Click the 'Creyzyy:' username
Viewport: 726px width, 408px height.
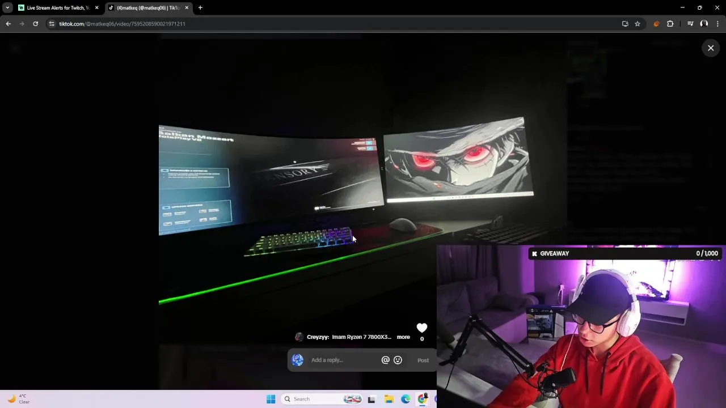click(x=318, y=337)
